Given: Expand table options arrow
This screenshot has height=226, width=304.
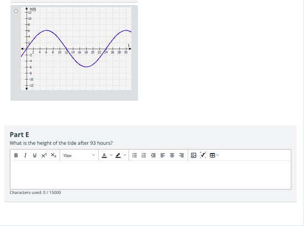Looking at the screenshot, I should click(x=218, y=155).
